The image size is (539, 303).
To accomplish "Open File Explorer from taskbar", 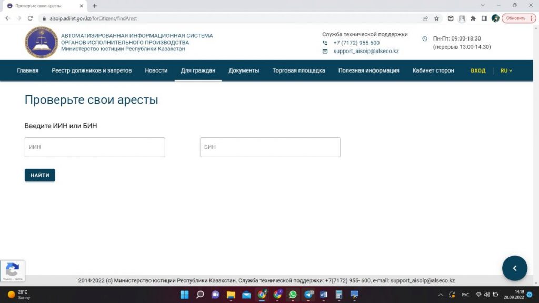I will click(231, 295).
